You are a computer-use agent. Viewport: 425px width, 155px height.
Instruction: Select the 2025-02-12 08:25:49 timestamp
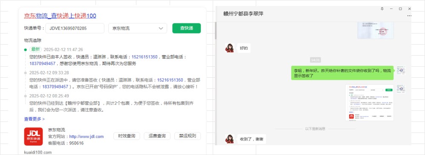49,96
